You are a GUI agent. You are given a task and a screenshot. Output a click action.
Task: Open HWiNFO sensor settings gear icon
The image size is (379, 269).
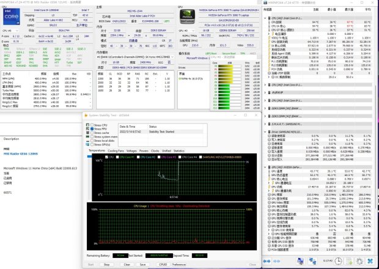tap(359, 261)
